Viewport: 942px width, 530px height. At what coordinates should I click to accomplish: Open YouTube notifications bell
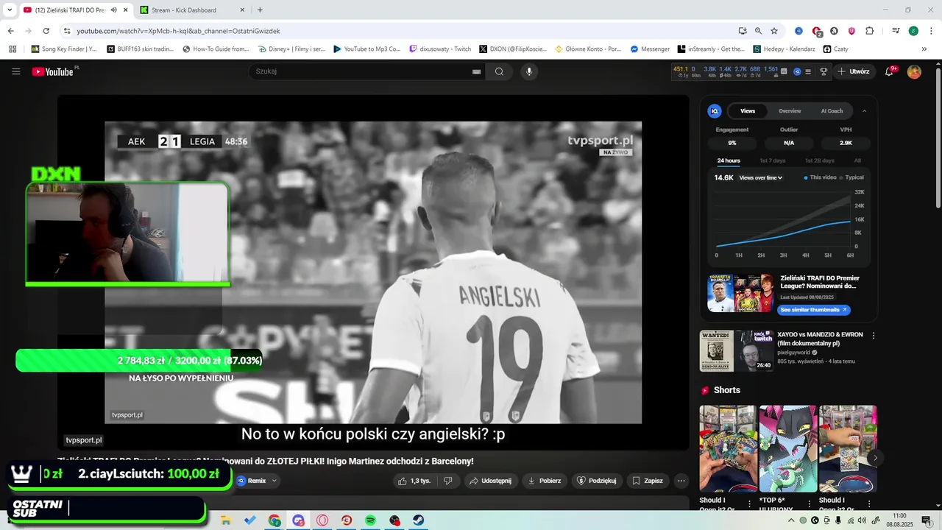pyautogui.click(x=890, y=71)
